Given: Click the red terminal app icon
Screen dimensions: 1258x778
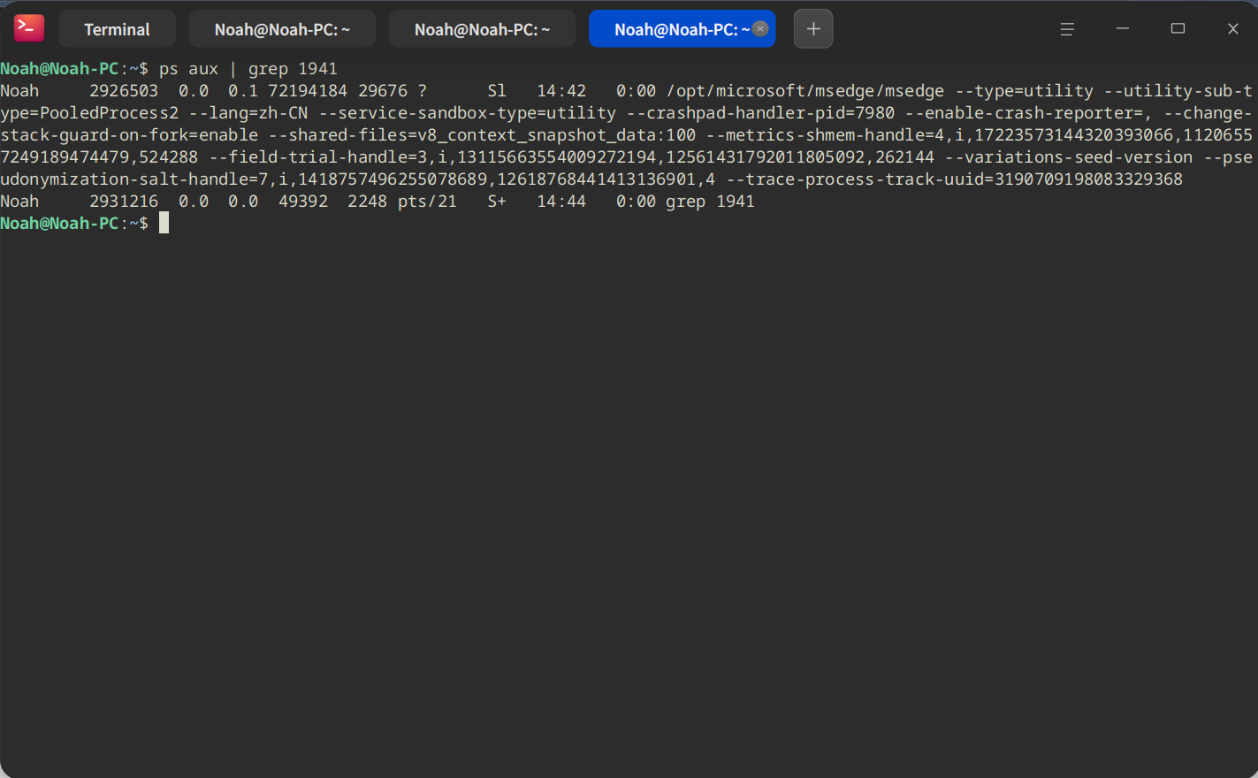Looking at the screenshot, I should (29, 28).
